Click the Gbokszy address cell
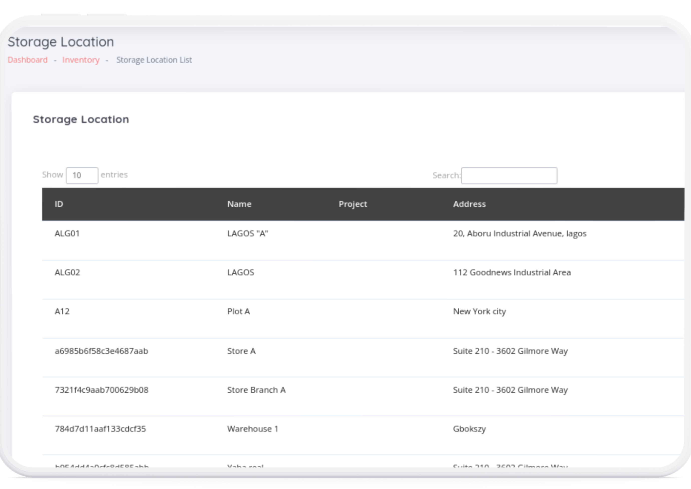Screen dimensions: 691x489 click(469, 429)
